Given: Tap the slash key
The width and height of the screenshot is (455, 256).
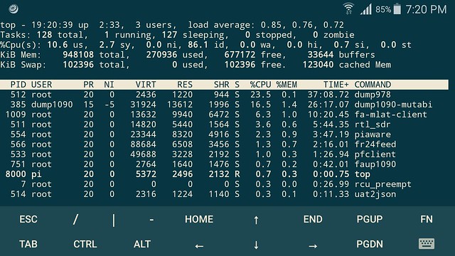Looking at the screenshot, I should point(75,219).
